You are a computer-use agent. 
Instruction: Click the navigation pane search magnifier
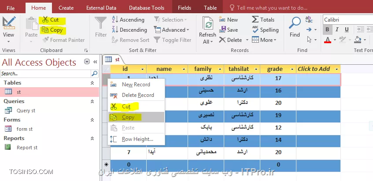coord(94,74)
